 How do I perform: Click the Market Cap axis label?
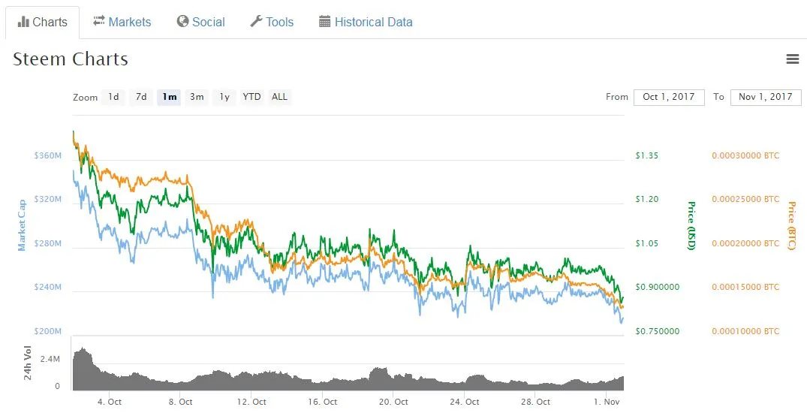coord(22,225)
